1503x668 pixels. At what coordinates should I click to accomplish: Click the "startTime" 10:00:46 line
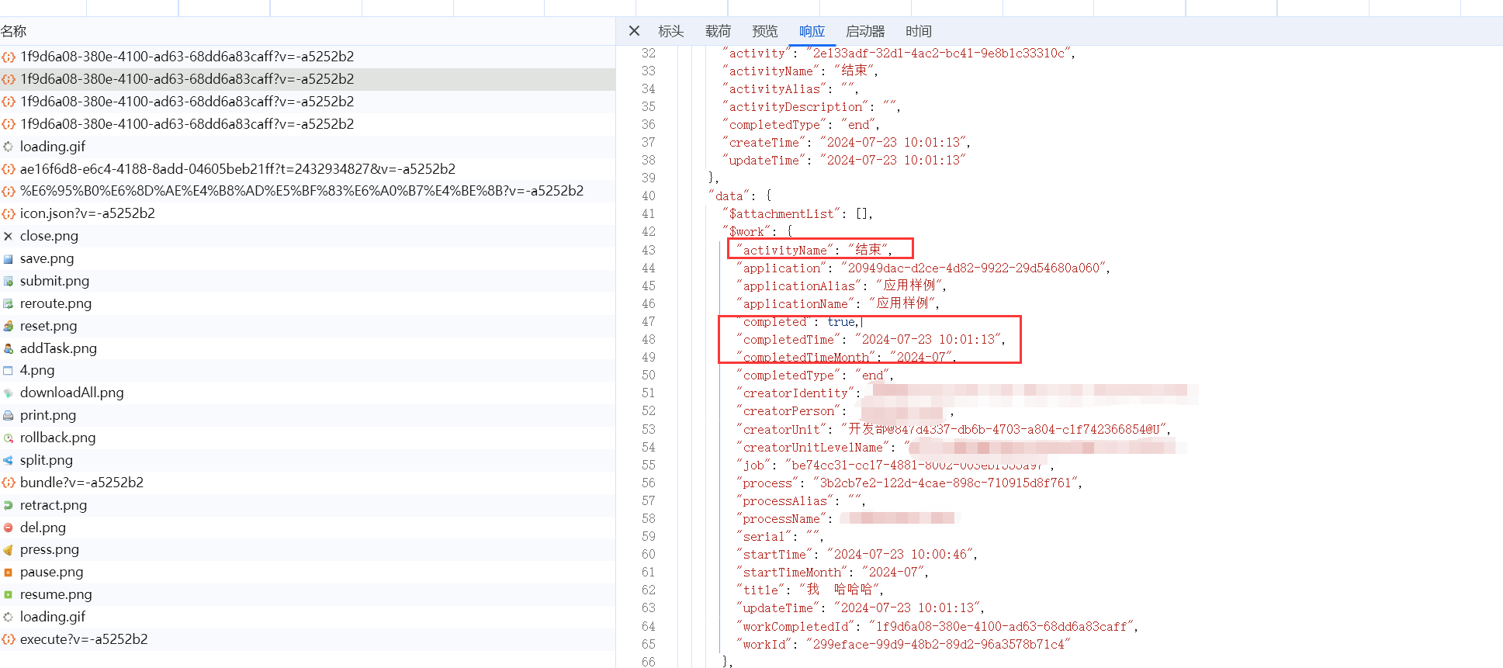click(x=857, y=555)
